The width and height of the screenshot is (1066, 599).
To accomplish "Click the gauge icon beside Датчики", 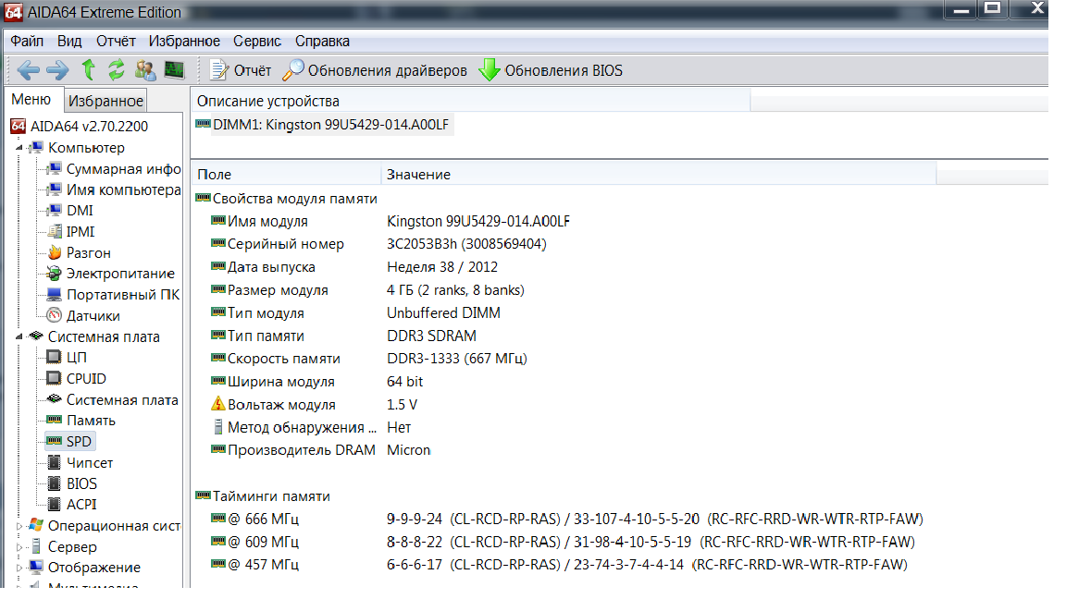I will 55,315.
